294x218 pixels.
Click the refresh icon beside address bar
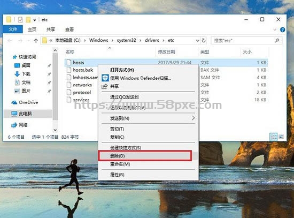click(x=204, y=40)
